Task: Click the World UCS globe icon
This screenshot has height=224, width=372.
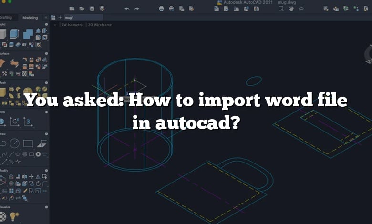Action: (2, 122)
